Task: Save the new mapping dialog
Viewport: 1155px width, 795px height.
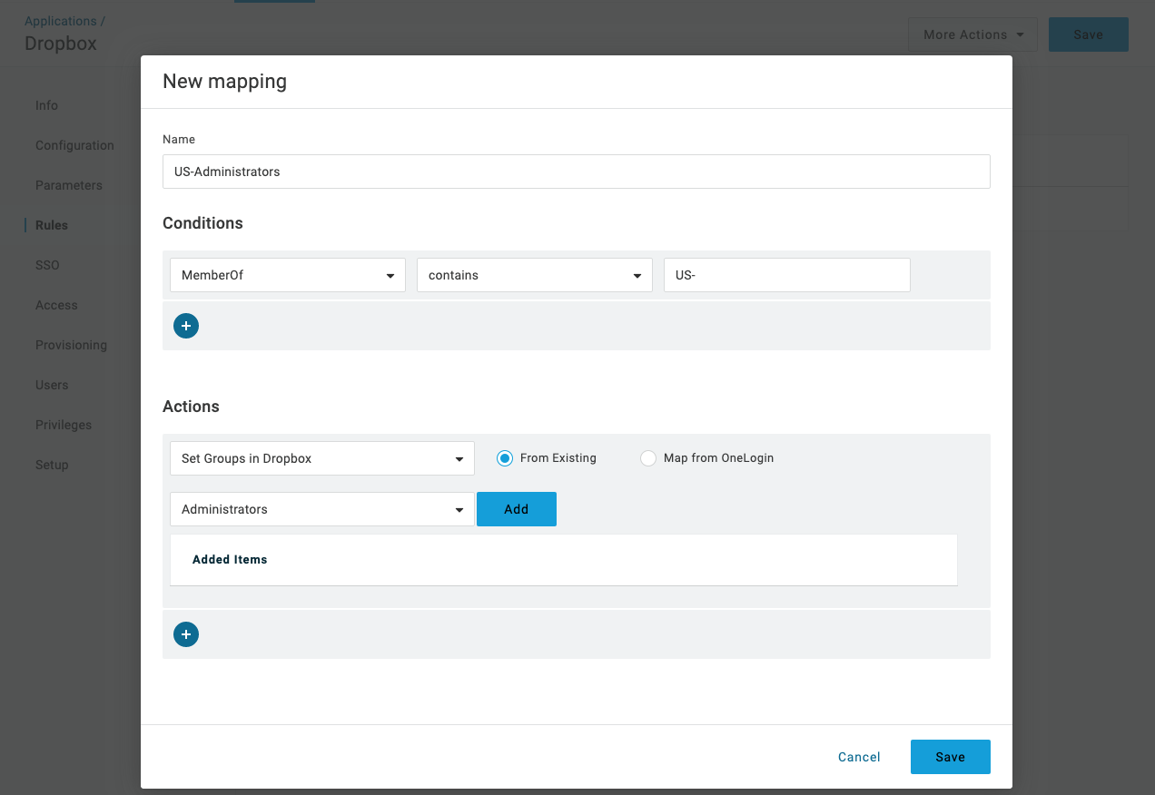Action: pos(950,757)
